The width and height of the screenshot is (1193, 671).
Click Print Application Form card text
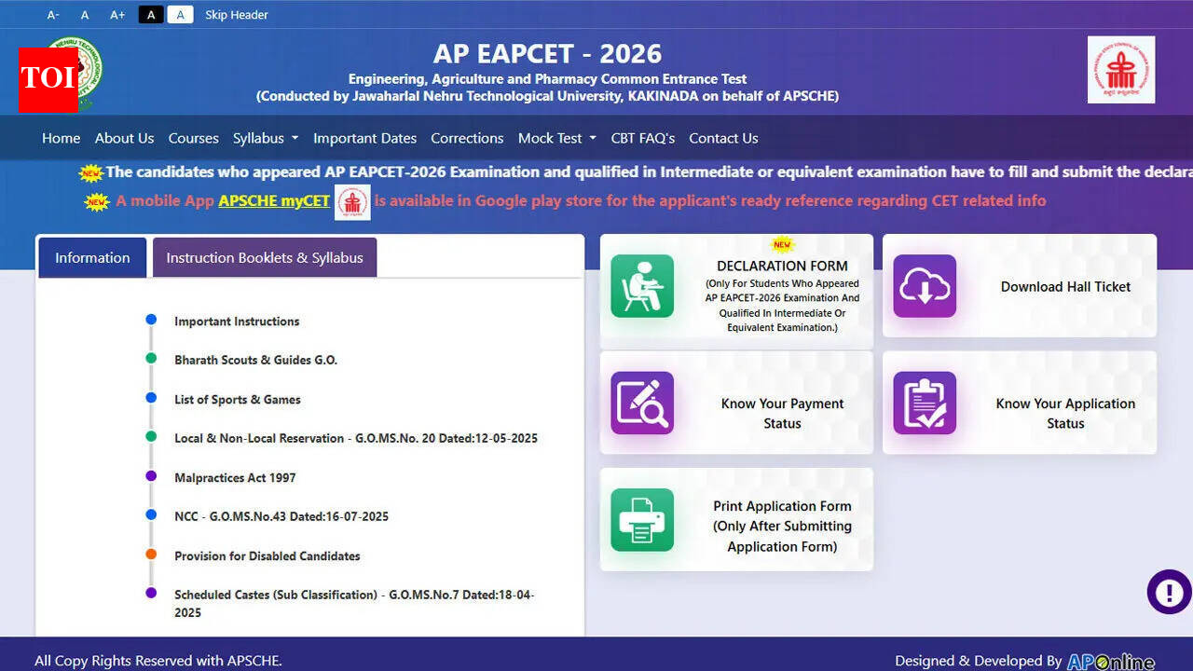pyautogui.click(x=782, y=527)
